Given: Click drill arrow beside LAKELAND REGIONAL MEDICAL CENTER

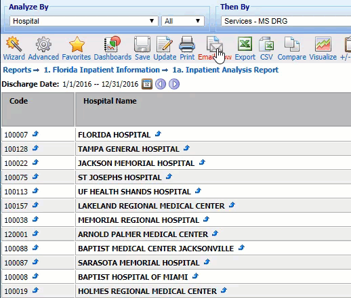Looking at the screenshot, I should point(232,205).
